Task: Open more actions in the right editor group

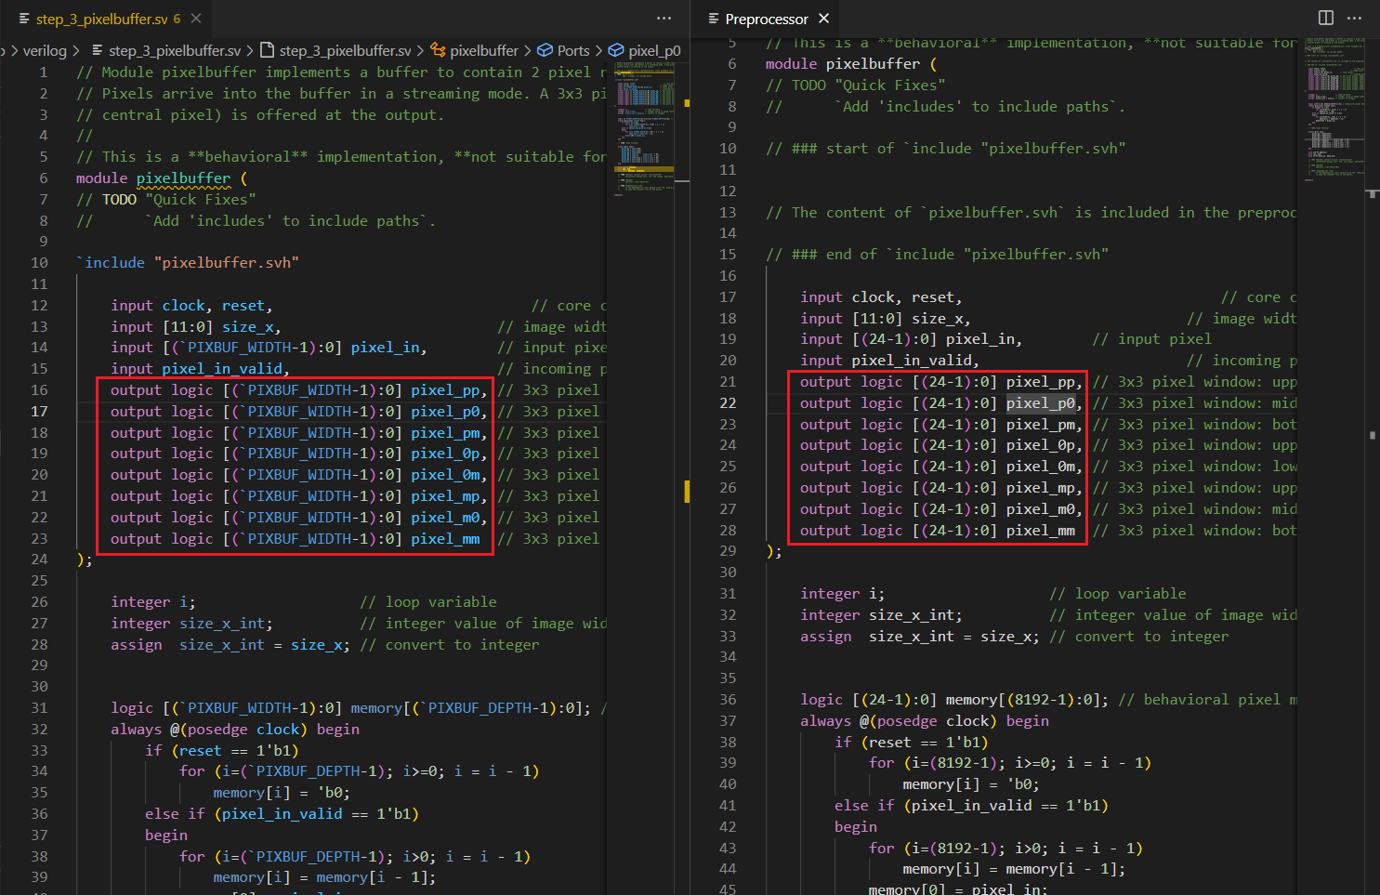Action: (x=1355, y=18)
